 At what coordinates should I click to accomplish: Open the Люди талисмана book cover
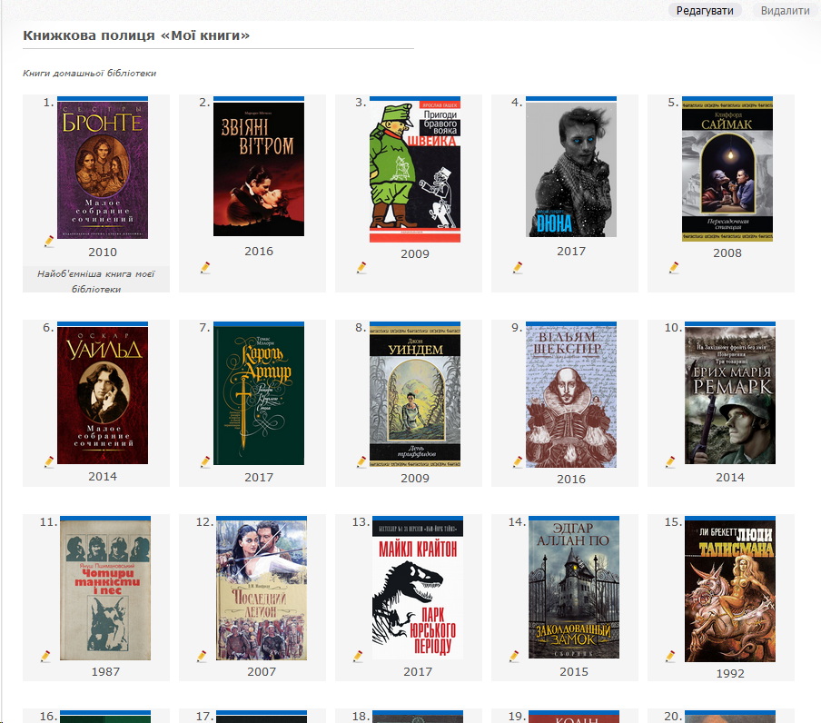click(x=730, y=589)
